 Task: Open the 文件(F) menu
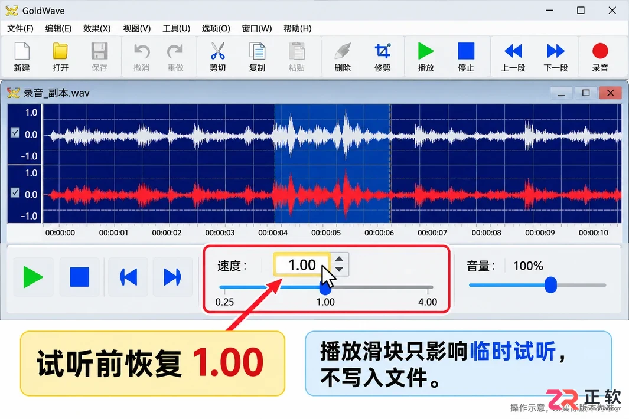[x=21, y=28]
